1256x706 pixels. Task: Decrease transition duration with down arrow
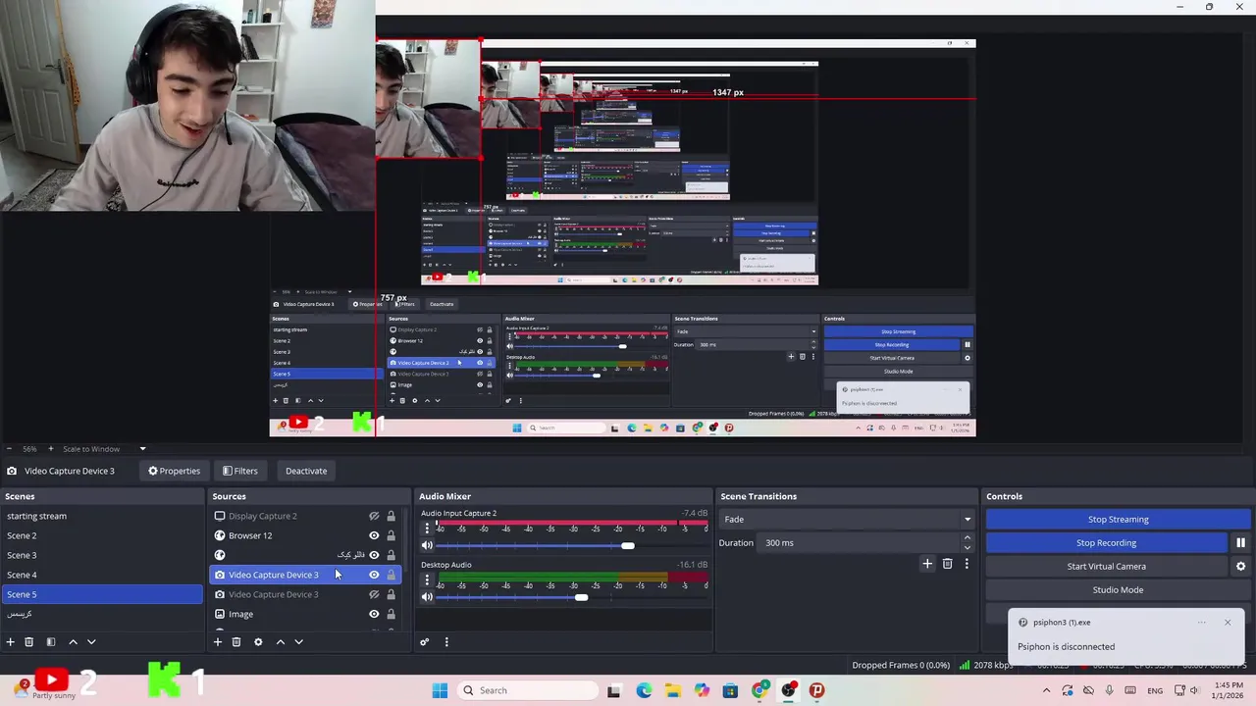(x=967, y=547)
